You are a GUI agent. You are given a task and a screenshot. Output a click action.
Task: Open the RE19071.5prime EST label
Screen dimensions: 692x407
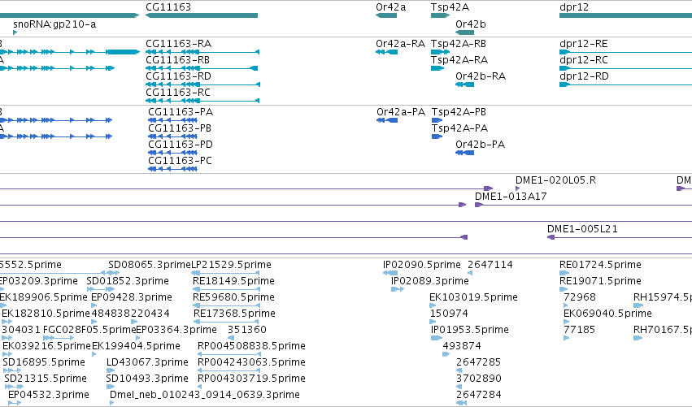click(600, 281)
